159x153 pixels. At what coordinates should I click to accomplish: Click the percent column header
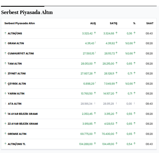(134, 23)
